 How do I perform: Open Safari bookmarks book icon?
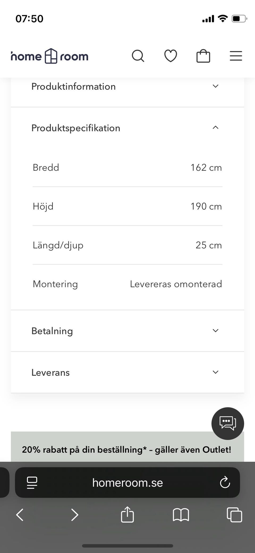(181, 514)
